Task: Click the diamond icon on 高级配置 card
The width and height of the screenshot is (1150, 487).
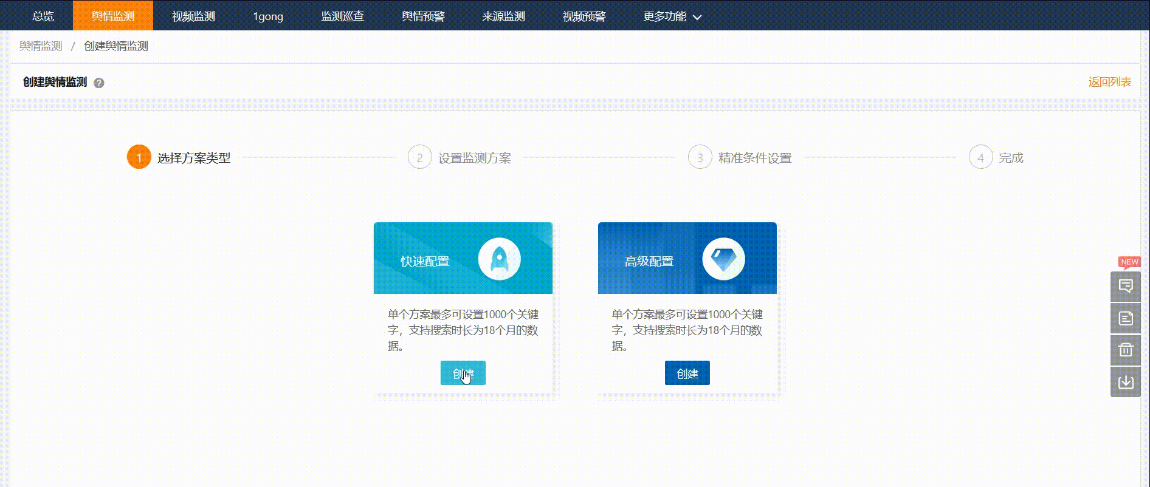Action: click(723, 259)
